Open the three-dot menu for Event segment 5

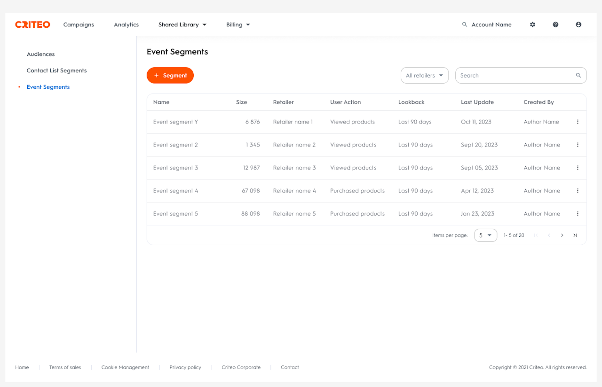coord(578,214)
